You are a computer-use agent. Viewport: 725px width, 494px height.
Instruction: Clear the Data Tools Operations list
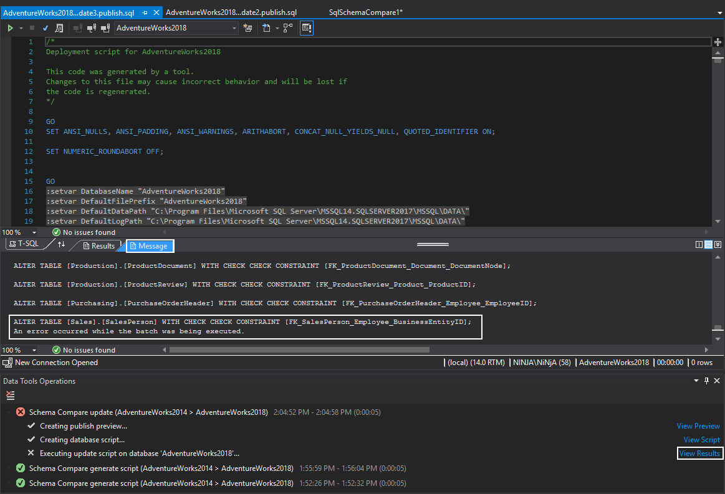pyautogui.click(x=10, y=395)
